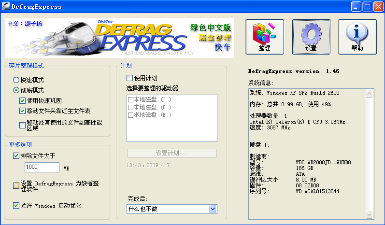The height and width of the screenshot is (225, 385).
Task: Click the 186 GB capacity value
Action: pyautogui.click(x=304, y=168)
